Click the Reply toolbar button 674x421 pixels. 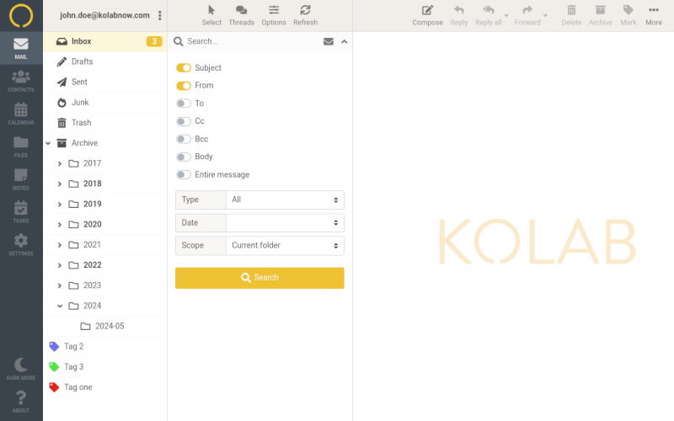coord(458,15)
